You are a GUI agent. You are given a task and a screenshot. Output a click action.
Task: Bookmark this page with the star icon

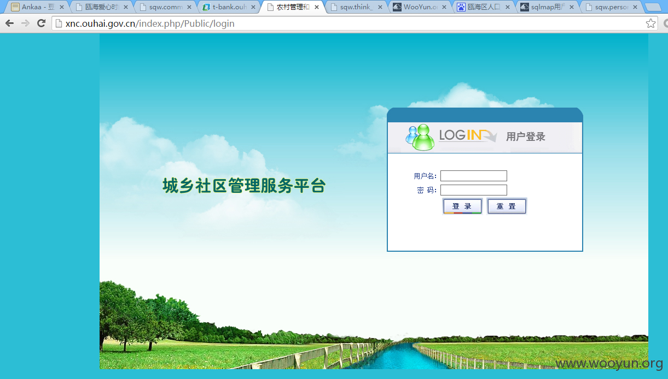pos(650,23)
